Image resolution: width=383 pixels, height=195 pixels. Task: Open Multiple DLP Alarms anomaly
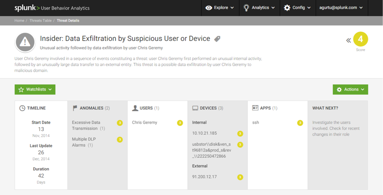(x=84, y=142)
